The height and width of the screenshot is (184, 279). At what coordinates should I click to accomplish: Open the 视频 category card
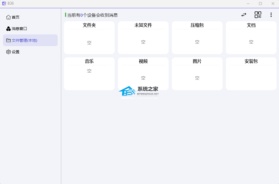143,74
